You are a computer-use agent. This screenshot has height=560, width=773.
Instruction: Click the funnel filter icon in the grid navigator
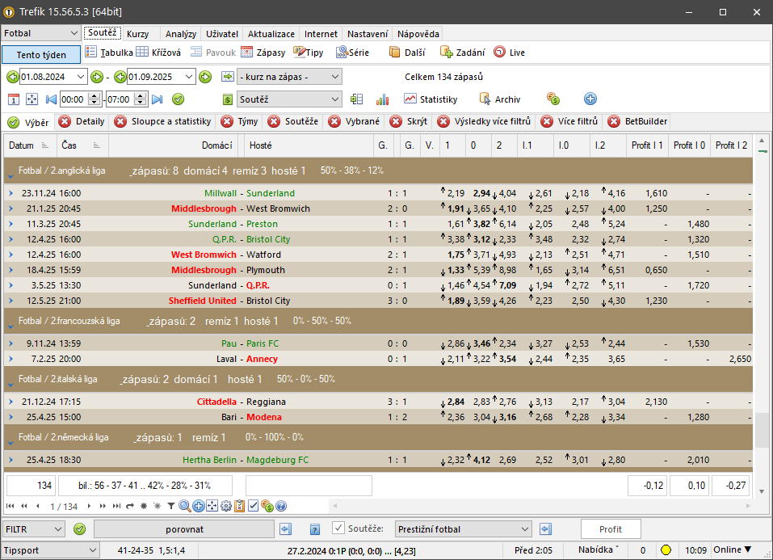coord(171,506)
